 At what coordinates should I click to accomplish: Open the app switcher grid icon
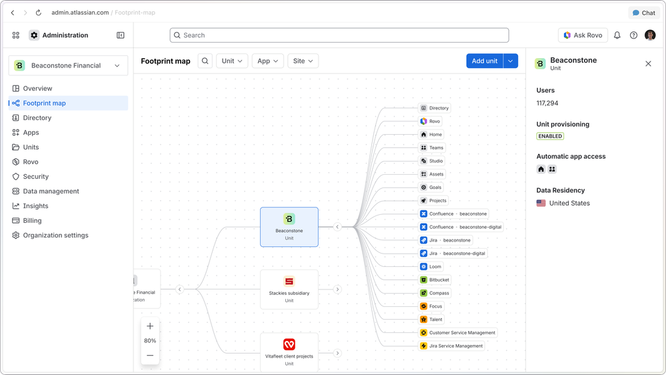16,35
